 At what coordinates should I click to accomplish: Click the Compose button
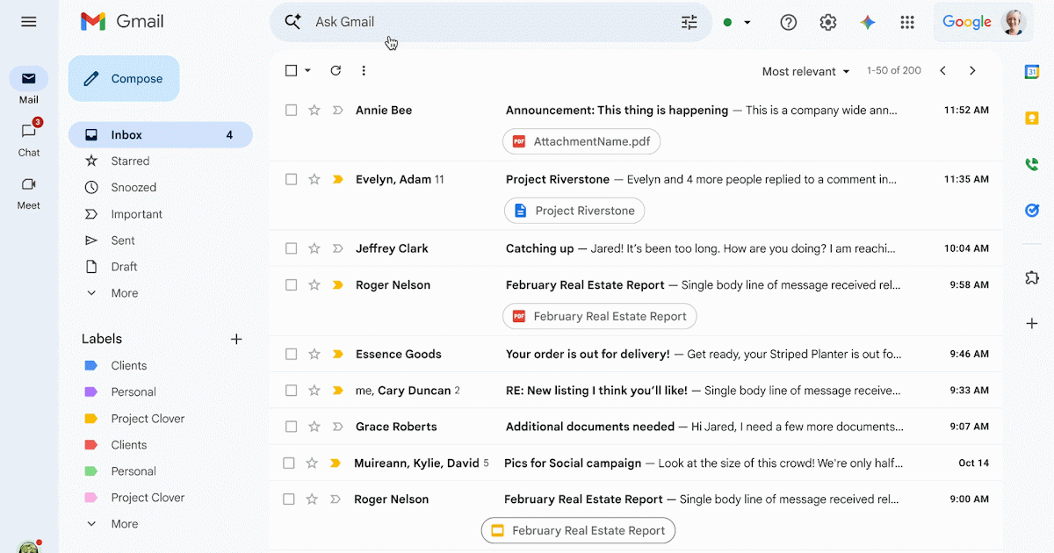(124, 79)
